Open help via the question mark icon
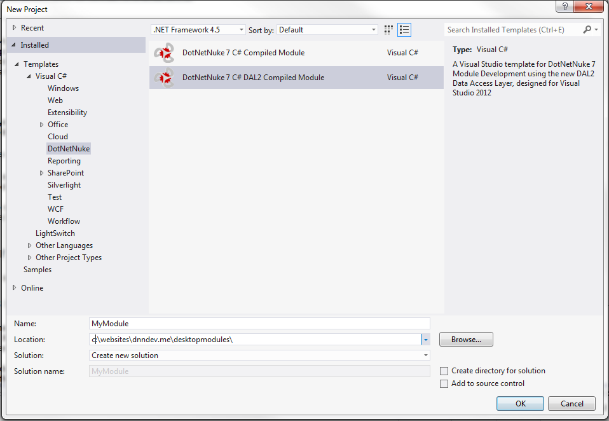 point(565,6)
